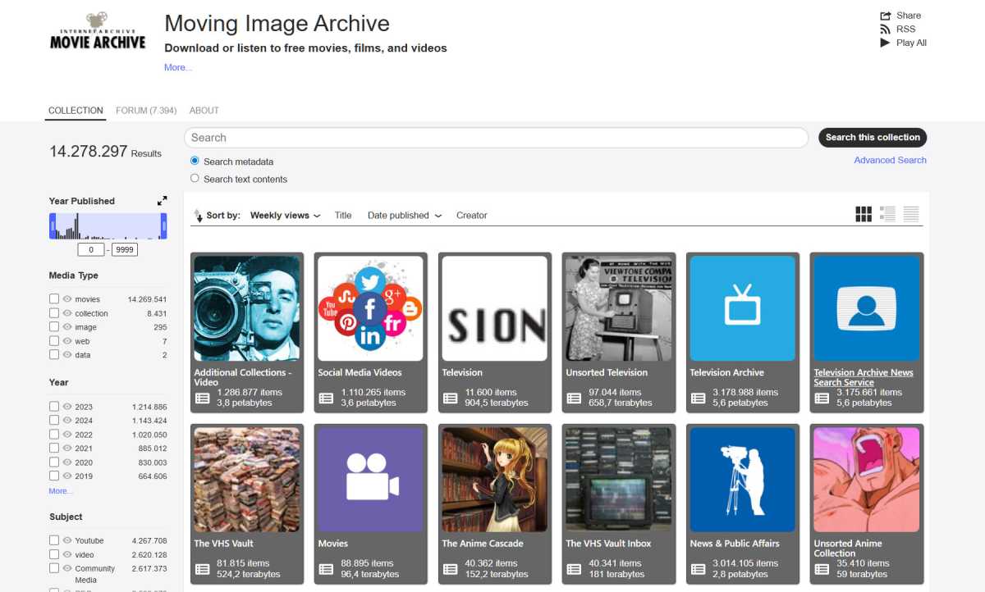Image resolution: width=985 pixels, height=592 pixels.
Task: Hide the Youtube subject via eye icon
Action: pos(67,540)
